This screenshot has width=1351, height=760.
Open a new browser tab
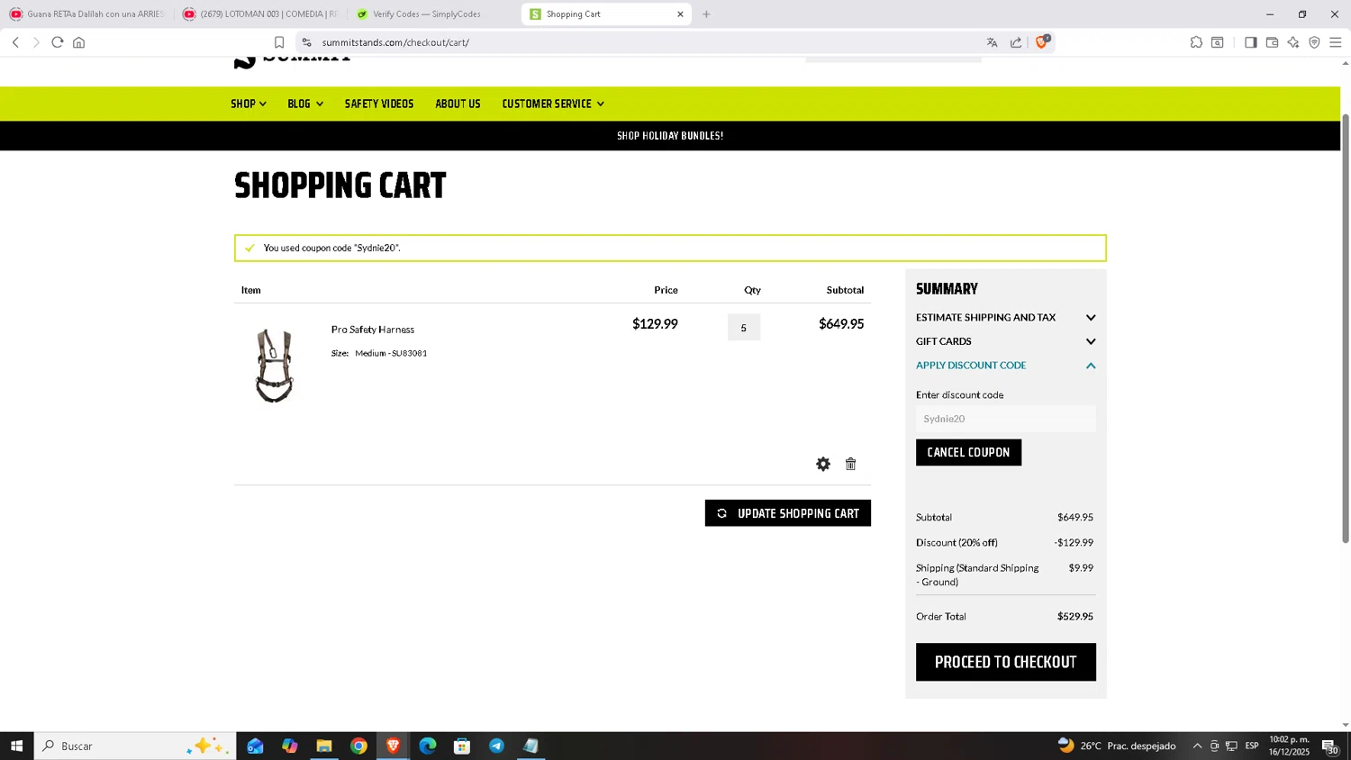pos(706,14)
